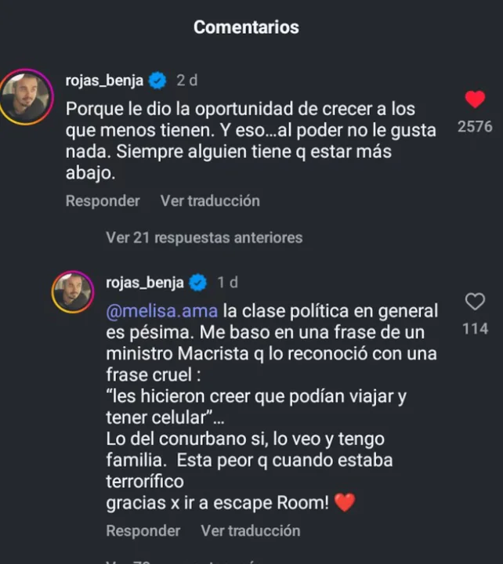Open rojas_benja username on the reply
The width and height of the screenshot is (503, 564).
145,282
